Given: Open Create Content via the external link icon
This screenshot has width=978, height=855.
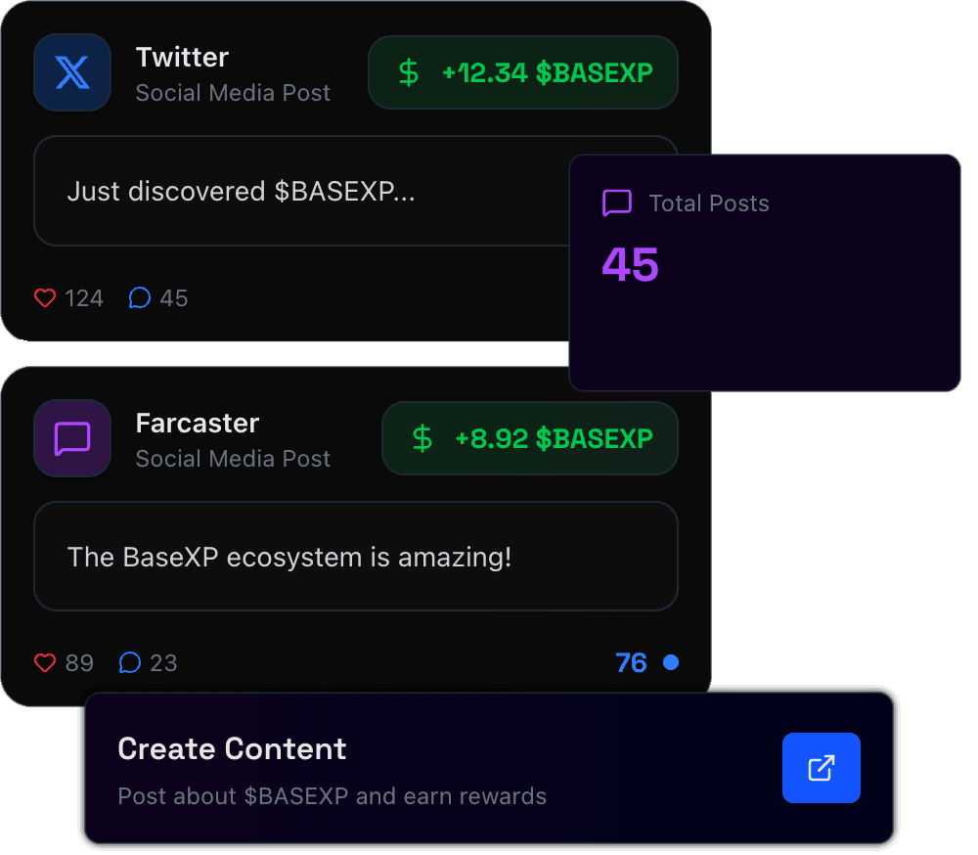Looking at the screenshot, I should [x=821, y=769].
